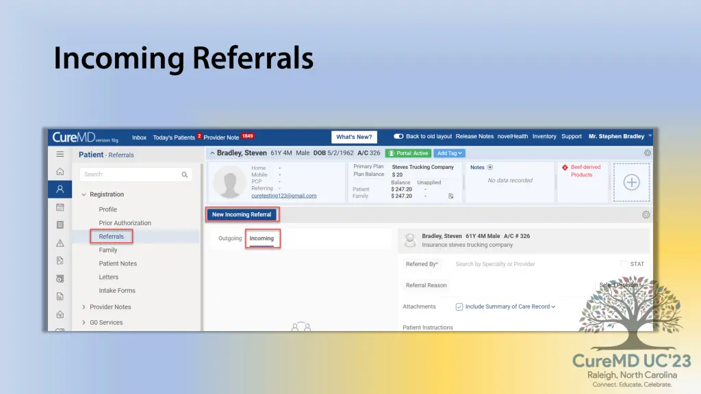701x394 pixels.
Task: Open the novelHealth link
Action: (x=512, y=136)
